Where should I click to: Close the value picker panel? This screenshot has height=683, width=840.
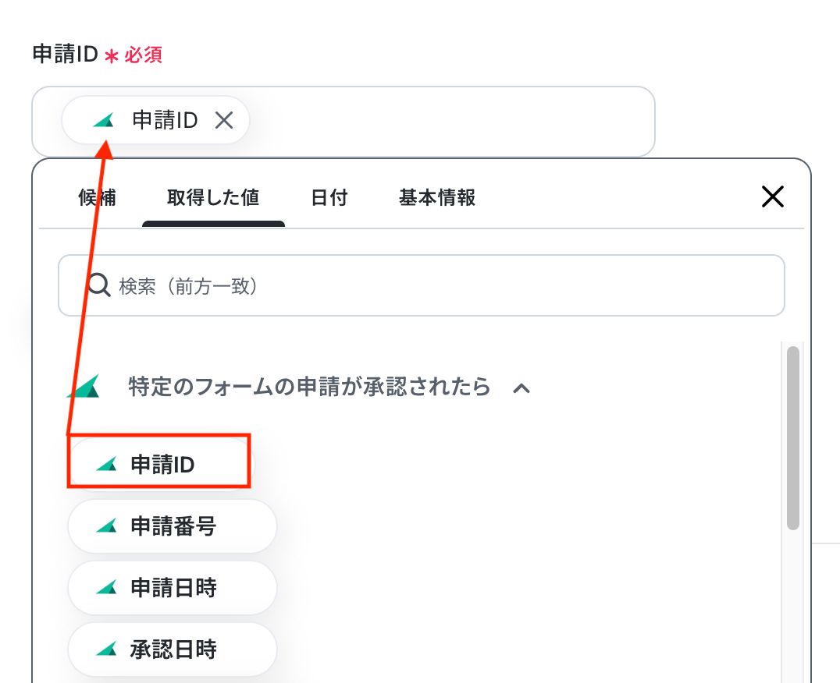pos(773,196)
